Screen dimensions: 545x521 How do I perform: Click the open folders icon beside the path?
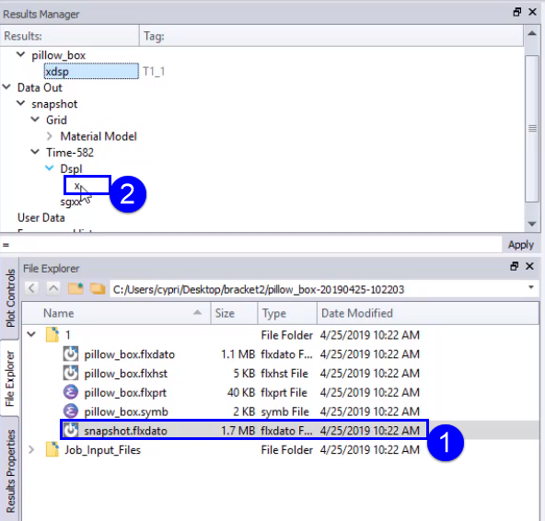[98, 288]
